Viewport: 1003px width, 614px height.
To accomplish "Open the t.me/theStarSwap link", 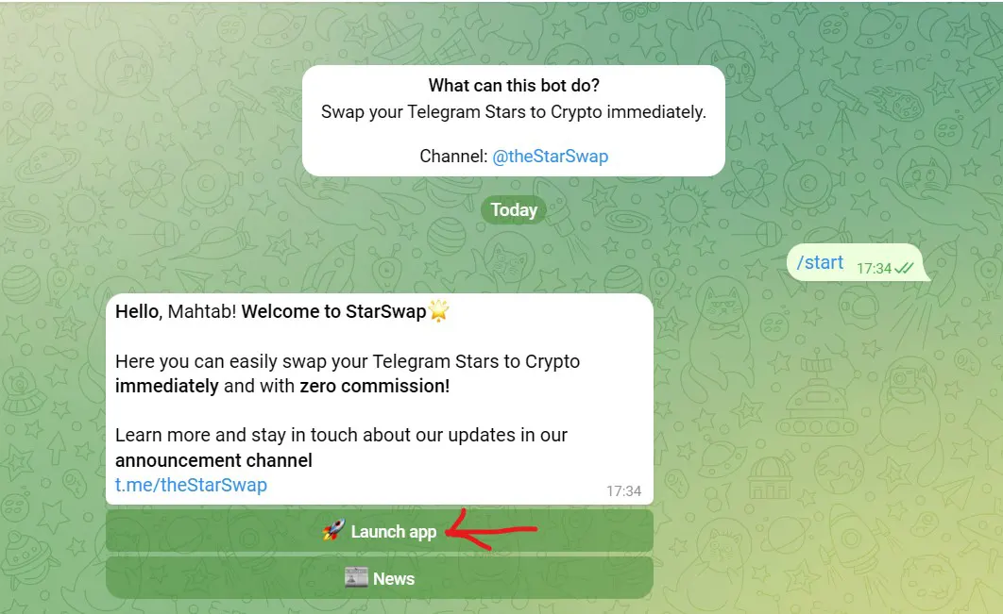I will 191,485.
